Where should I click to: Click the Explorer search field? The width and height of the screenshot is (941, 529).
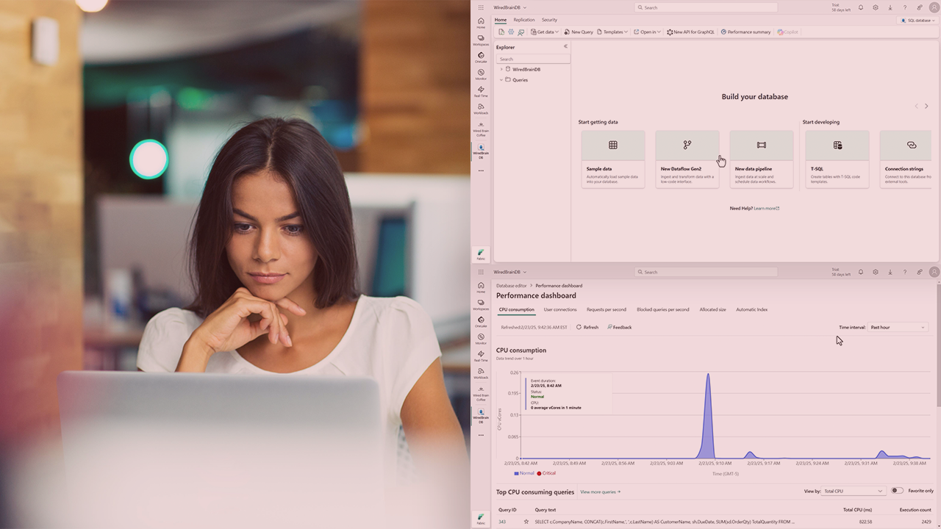click(x=533, y=59)
